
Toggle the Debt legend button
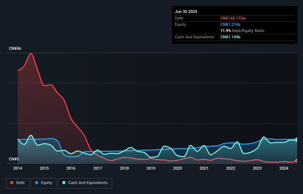pos(18,183)
